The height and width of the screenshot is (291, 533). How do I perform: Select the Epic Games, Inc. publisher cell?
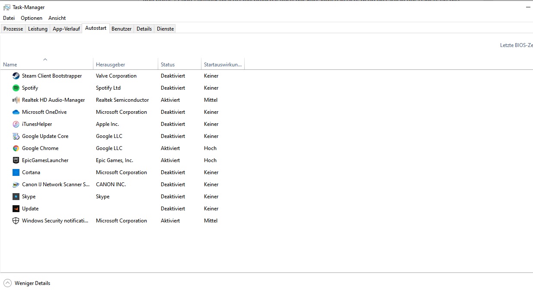point(115,160)
